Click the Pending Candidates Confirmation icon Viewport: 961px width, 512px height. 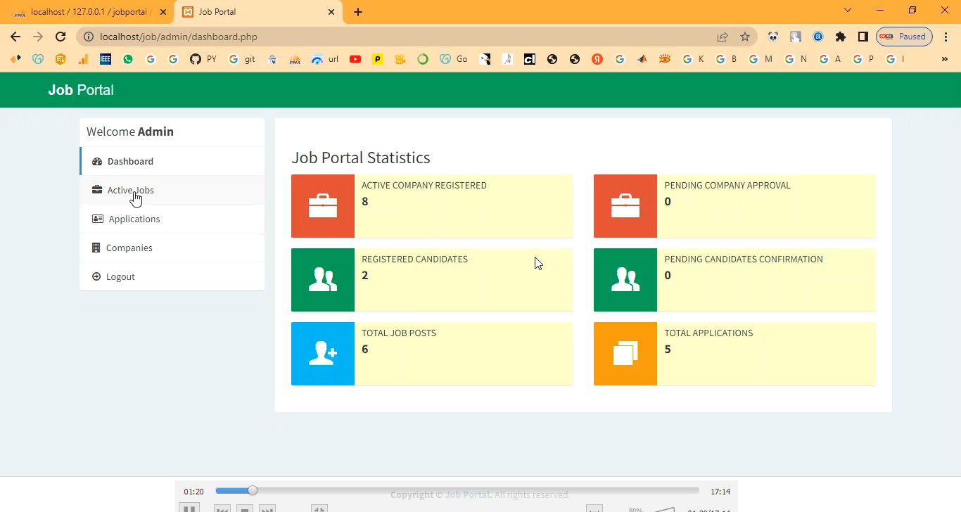tap(625, 280)
